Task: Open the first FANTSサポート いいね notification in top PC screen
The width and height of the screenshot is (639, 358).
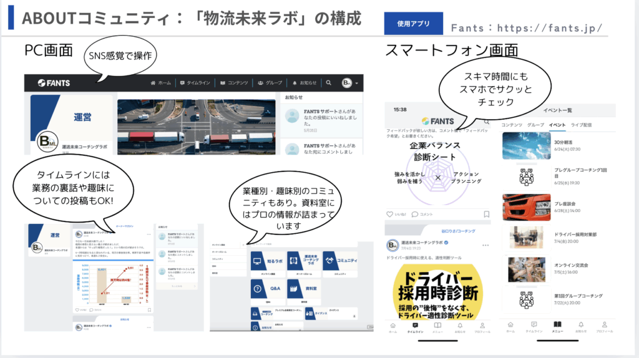Action: pyautogui.click(x=321, y=120)
